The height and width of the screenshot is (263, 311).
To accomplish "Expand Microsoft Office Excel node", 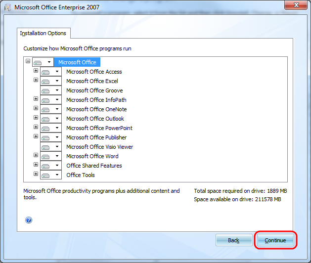I will click(x=36, y=80).
